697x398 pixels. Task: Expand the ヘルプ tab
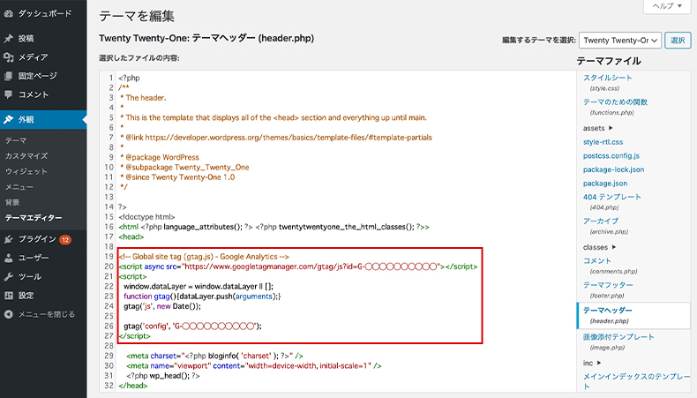[x=667, y=6]
